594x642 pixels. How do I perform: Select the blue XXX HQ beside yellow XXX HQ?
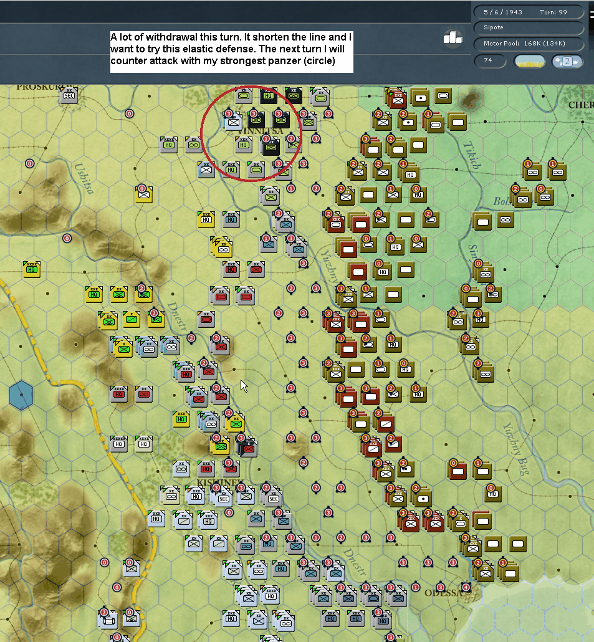coord(231,219)
